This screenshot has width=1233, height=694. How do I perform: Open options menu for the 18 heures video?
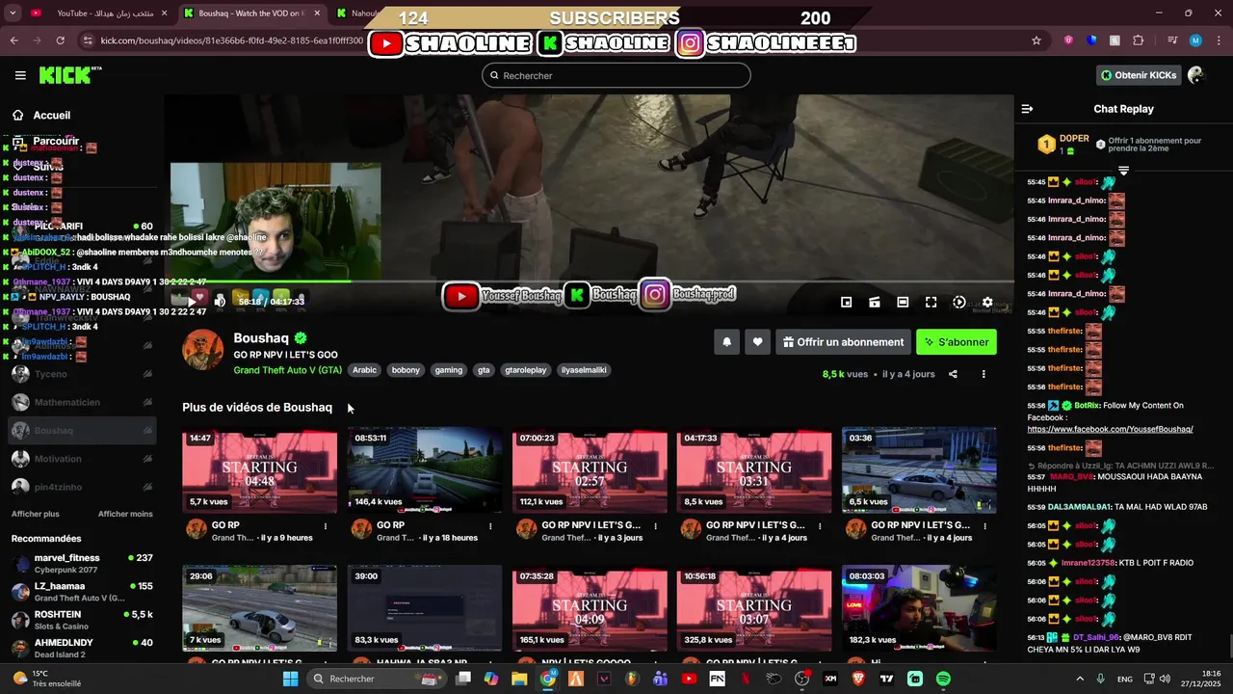coord(490,526)
